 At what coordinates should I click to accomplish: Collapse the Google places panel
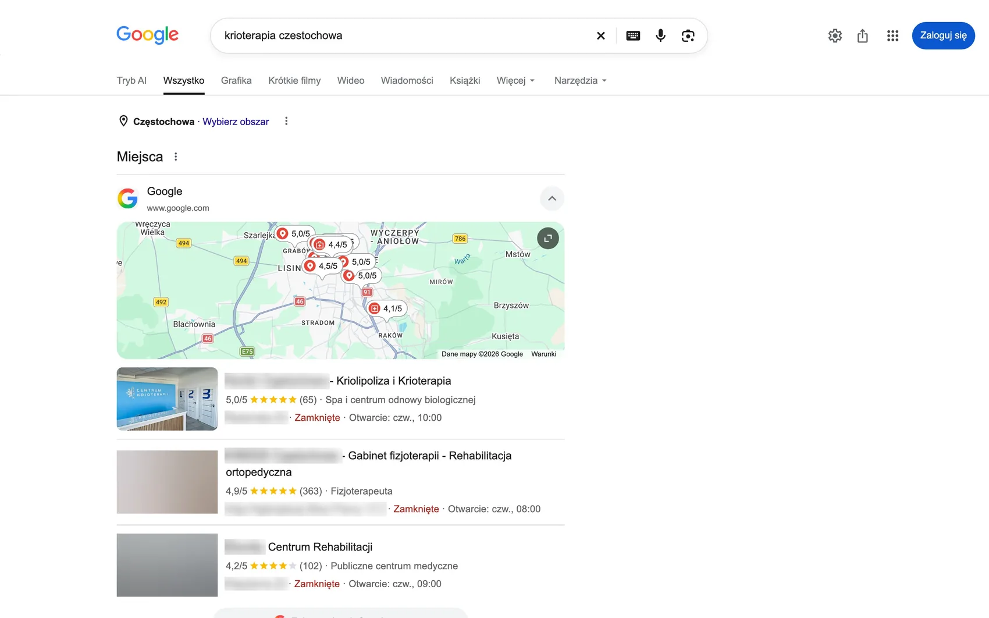click(552, 198)
